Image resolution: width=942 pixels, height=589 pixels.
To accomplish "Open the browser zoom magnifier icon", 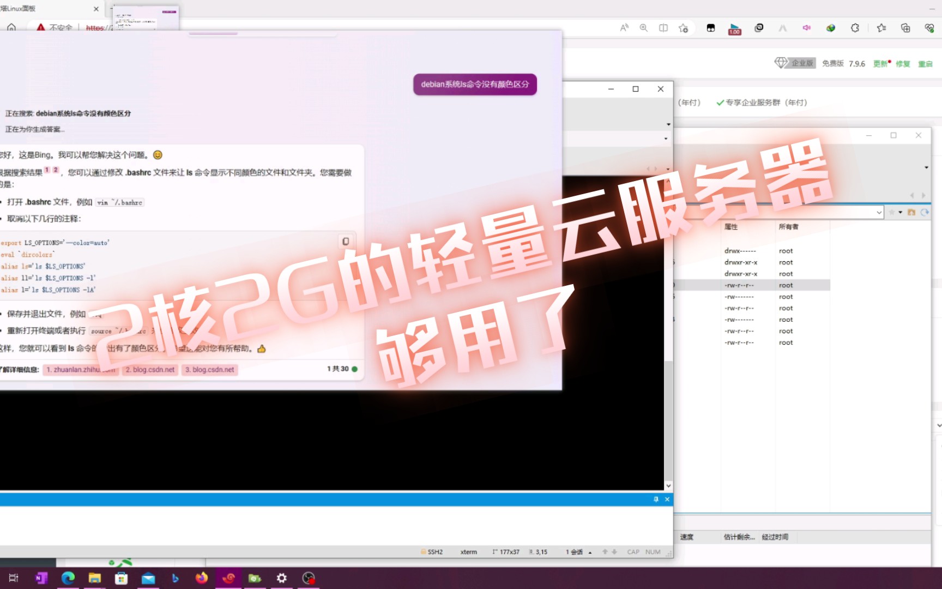I will (x=644, y=28).
